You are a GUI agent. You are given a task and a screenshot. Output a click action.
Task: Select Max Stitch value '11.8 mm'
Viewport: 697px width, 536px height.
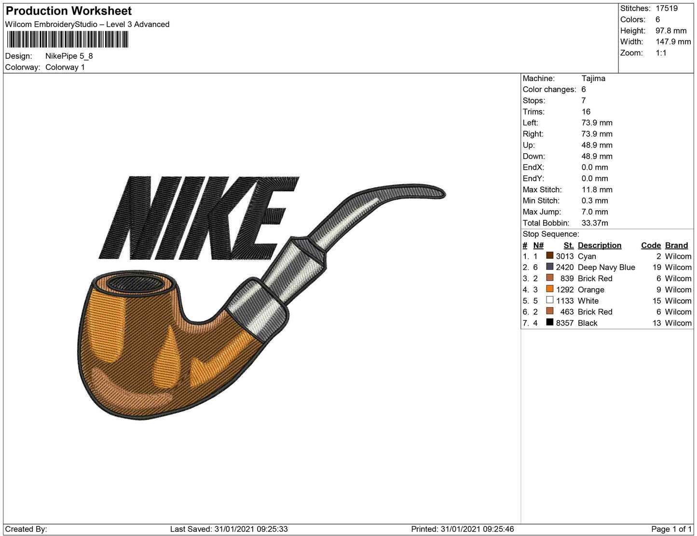[597, 189]
